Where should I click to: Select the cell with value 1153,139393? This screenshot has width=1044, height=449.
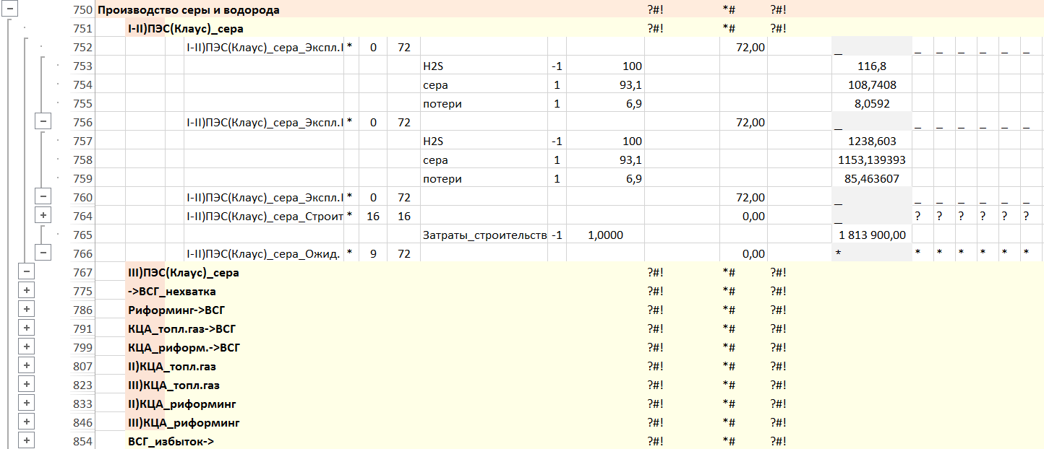click(871, 160)
